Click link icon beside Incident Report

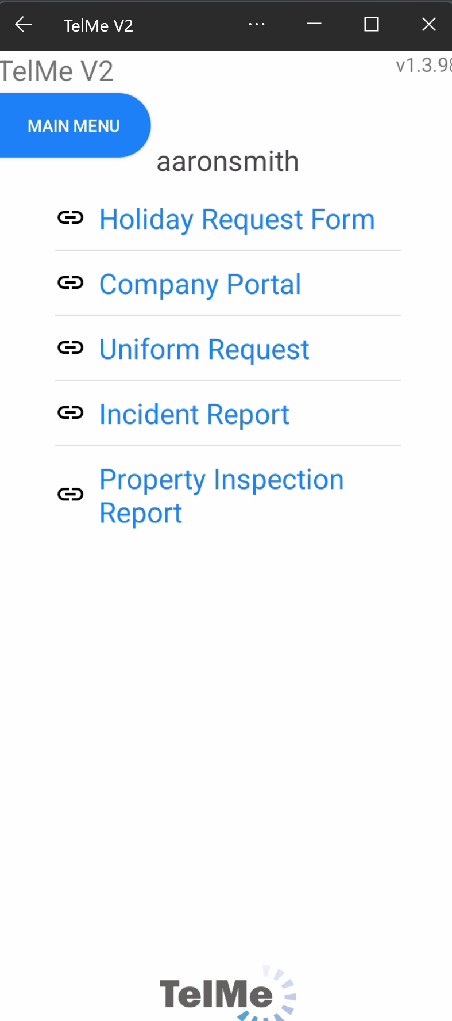coord(71,413)
